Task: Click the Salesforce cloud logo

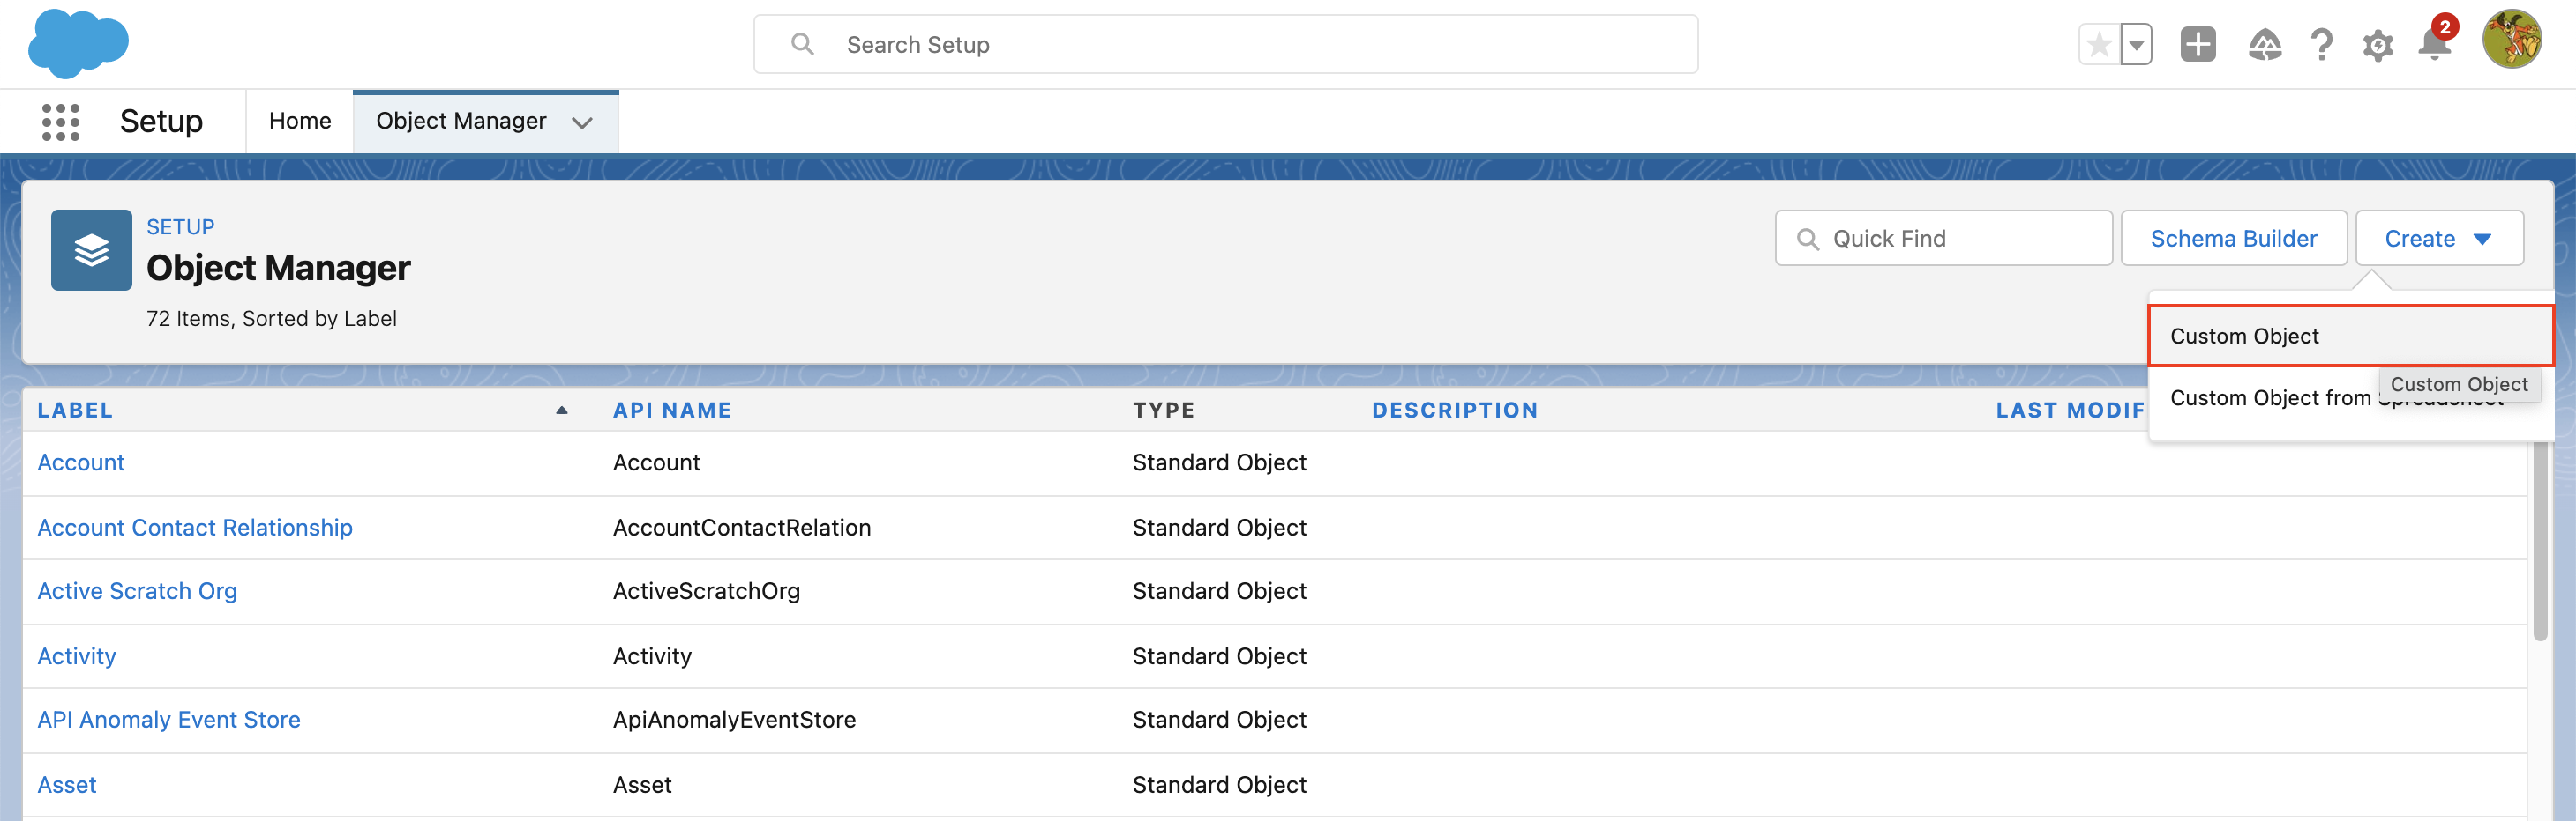Action: click(78, 44)
